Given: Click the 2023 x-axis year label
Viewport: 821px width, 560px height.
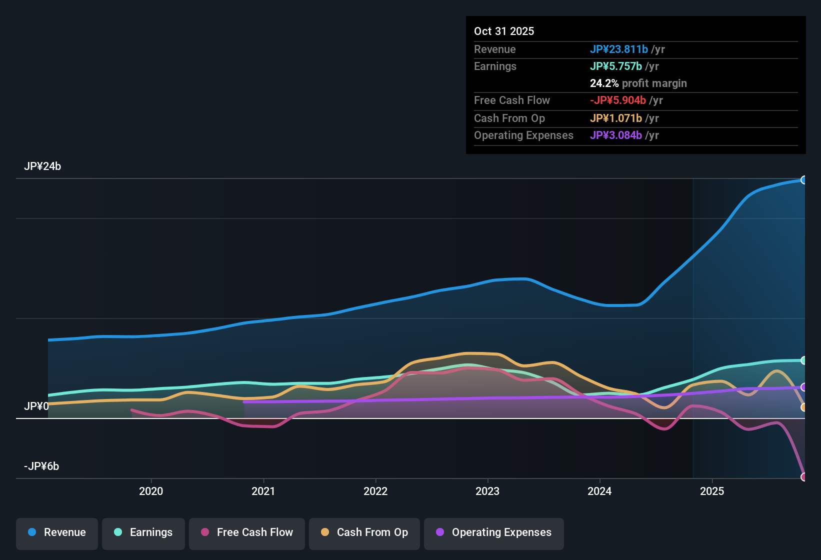Looking at the screenshot, I should (487, 491).
